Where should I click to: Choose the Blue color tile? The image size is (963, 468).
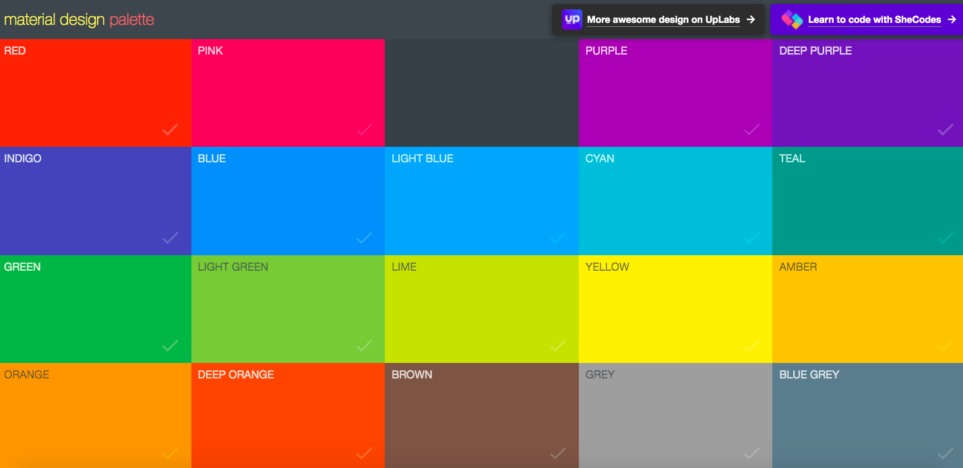pyautogui.click(x=288, y=201)
